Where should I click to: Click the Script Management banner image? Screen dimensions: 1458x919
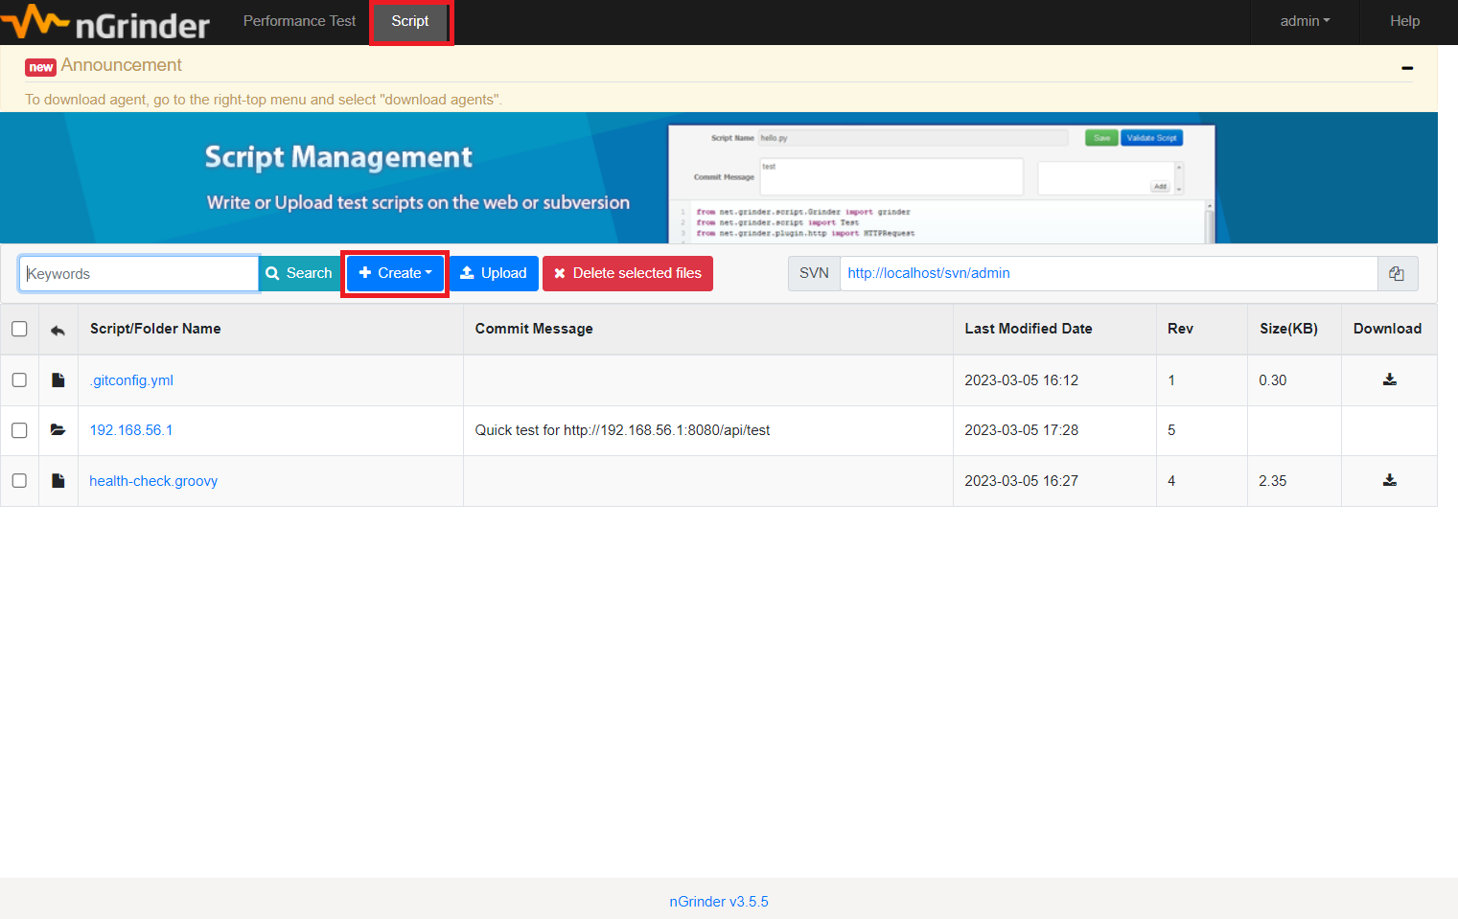(719, 178)
